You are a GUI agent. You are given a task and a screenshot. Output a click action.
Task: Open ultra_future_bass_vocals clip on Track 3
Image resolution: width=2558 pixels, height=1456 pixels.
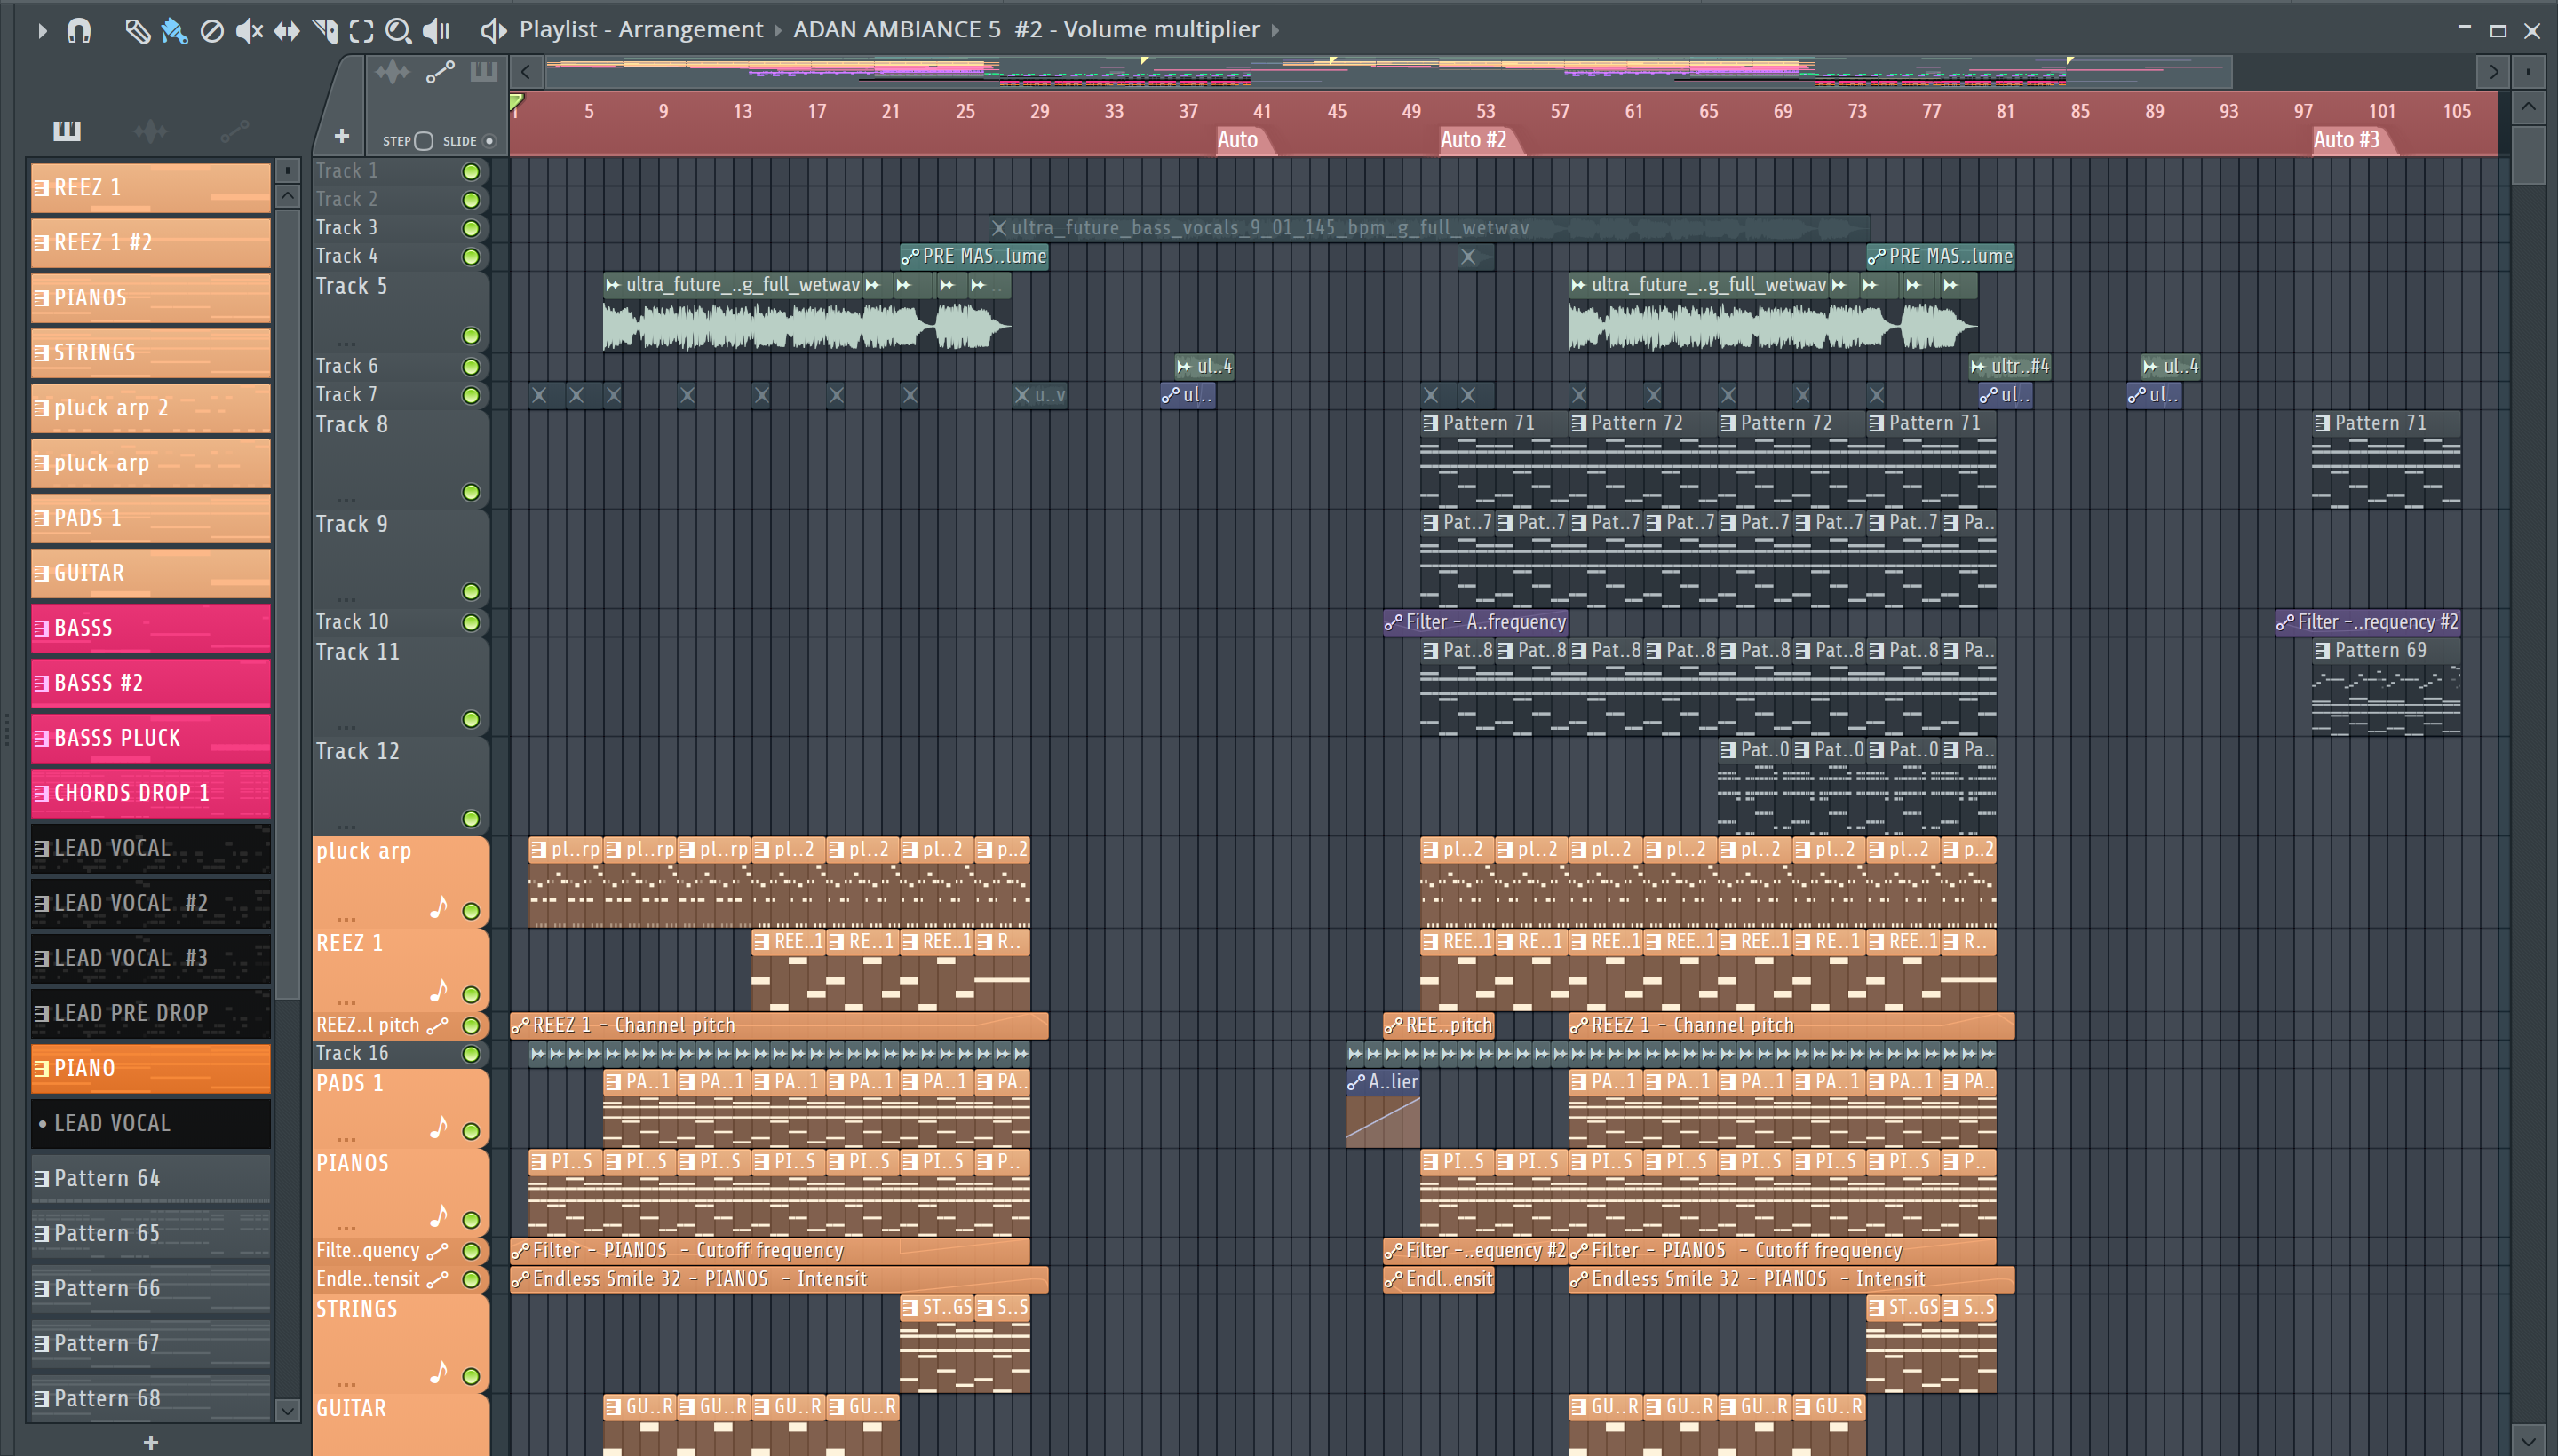1428,228
